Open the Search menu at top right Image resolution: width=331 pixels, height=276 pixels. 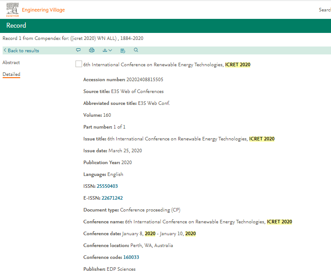(x=325, y=10)
